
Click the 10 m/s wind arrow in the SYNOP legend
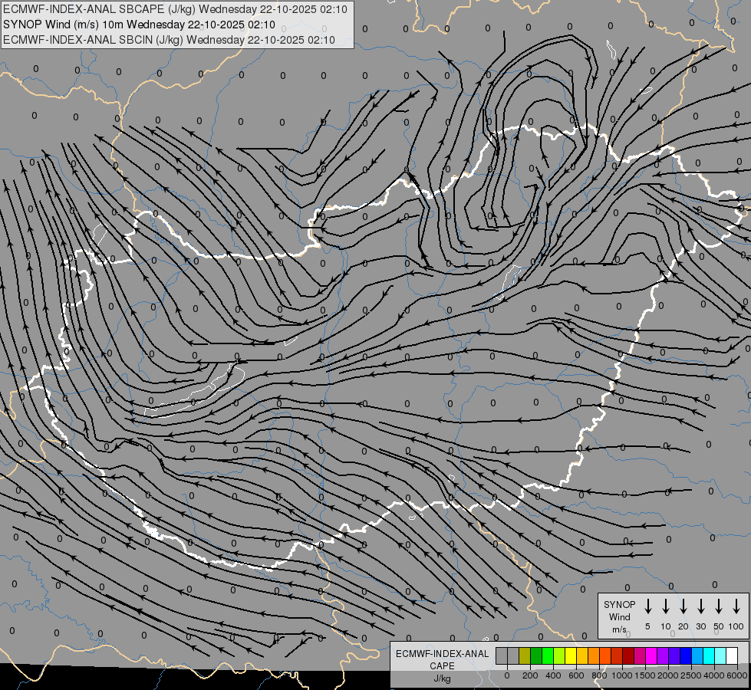pyautogui.click(x=665, y=606)
